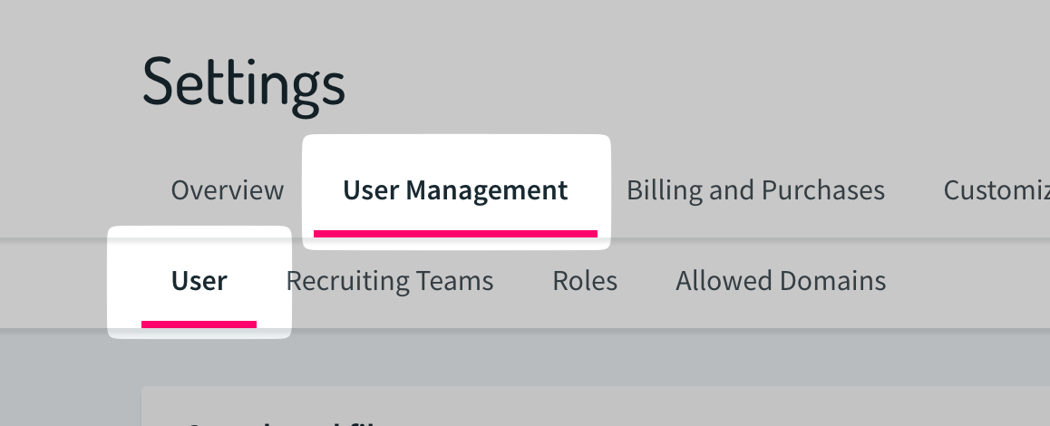Open the Overview settings tab
The image size is (1050, 426).
click(x=227, y=190)
